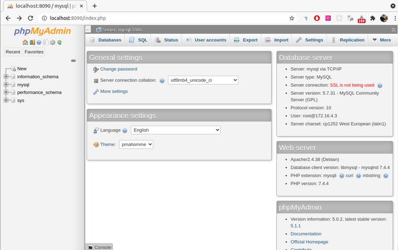Click the browser profile avatar
398x250 pixels.
point(384,18)
